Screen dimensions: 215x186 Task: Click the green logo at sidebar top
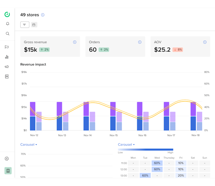[7, 14]
